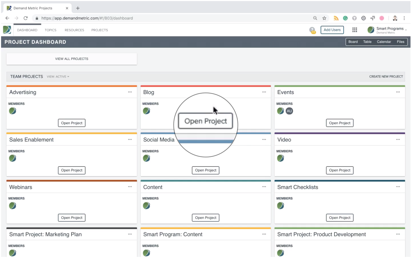Open Smart Program: Content options menu
This screenshot has height=258, width=411.
[x=264, y=234]
